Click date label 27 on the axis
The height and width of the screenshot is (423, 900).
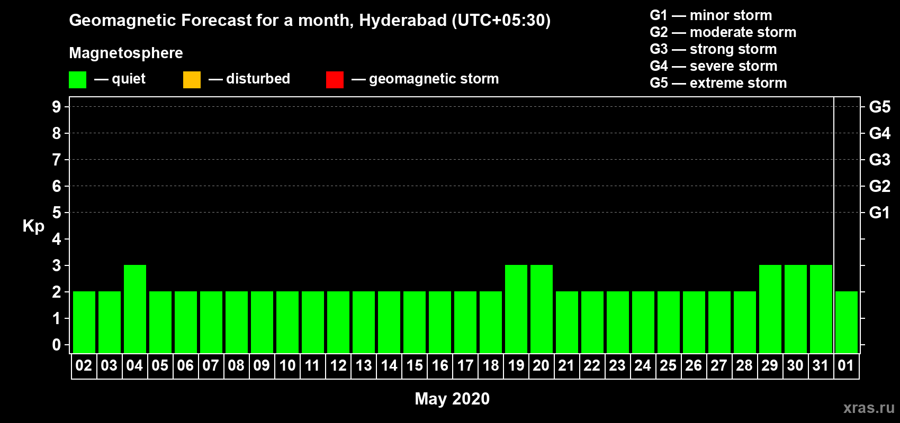pyautogui.click(x=719, y=365)
